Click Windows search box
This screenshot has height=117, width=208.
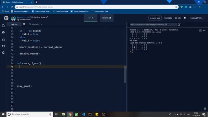pos(30,114)
